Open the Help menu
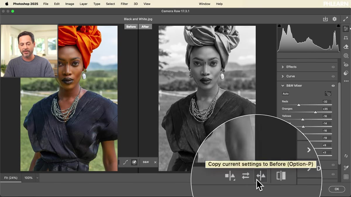The height and width of the screenshot is (197, 351). tap(219, 4)
